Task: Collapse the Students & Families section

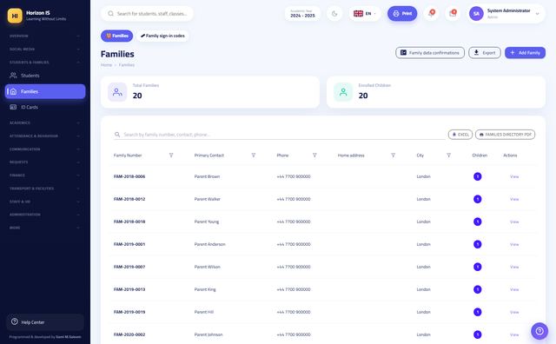Action: [x=44, y=62]
